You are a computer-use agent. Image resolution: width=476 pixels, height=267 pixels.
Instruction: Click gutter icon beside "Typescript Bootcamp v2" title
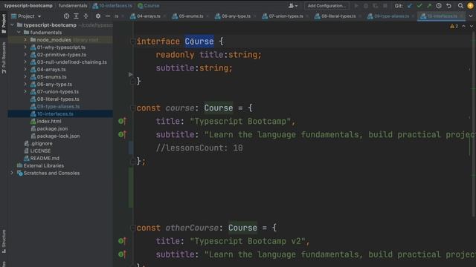[122, 241]
